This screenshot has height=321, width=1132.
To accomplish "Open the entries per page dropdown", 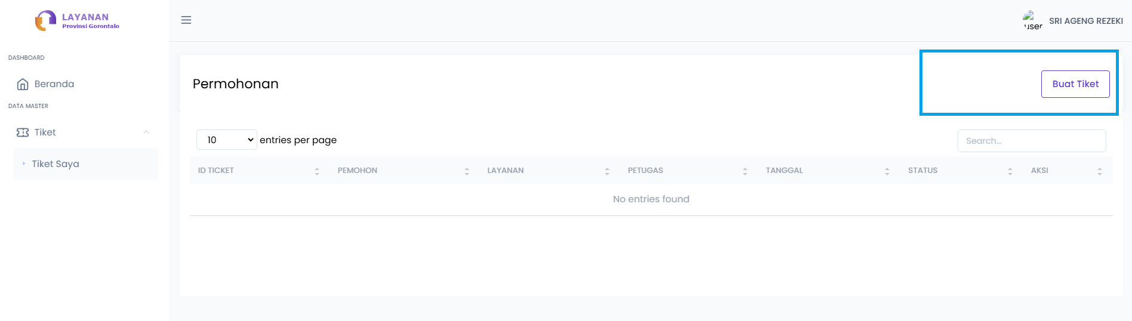I will pyautogui.click(x=227, y=140).
